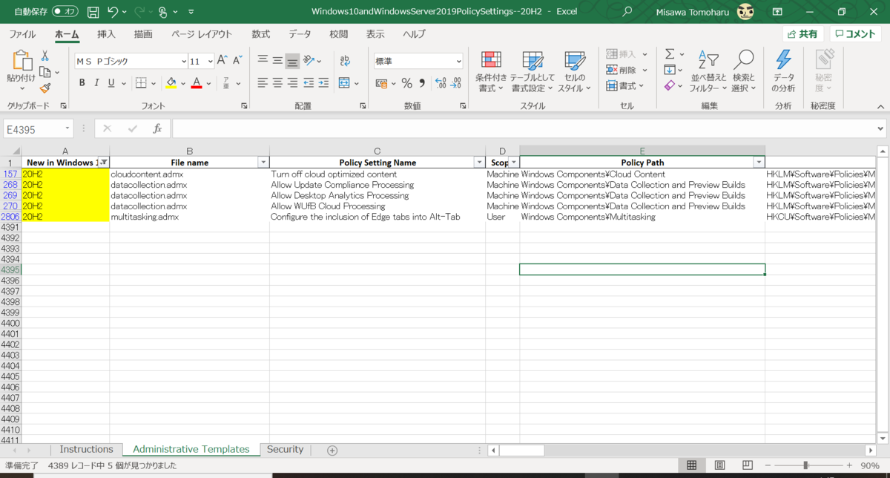Click the search magnifier in title bar
Screen dimensions: 890x478
tap(627, 12)
